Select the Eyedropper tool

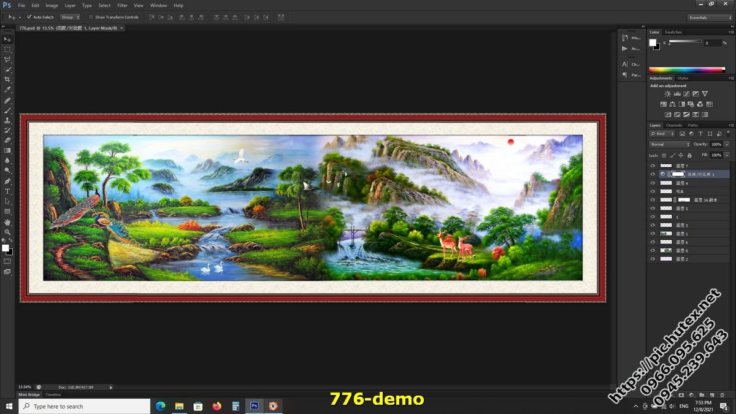(x=7, y=90)
